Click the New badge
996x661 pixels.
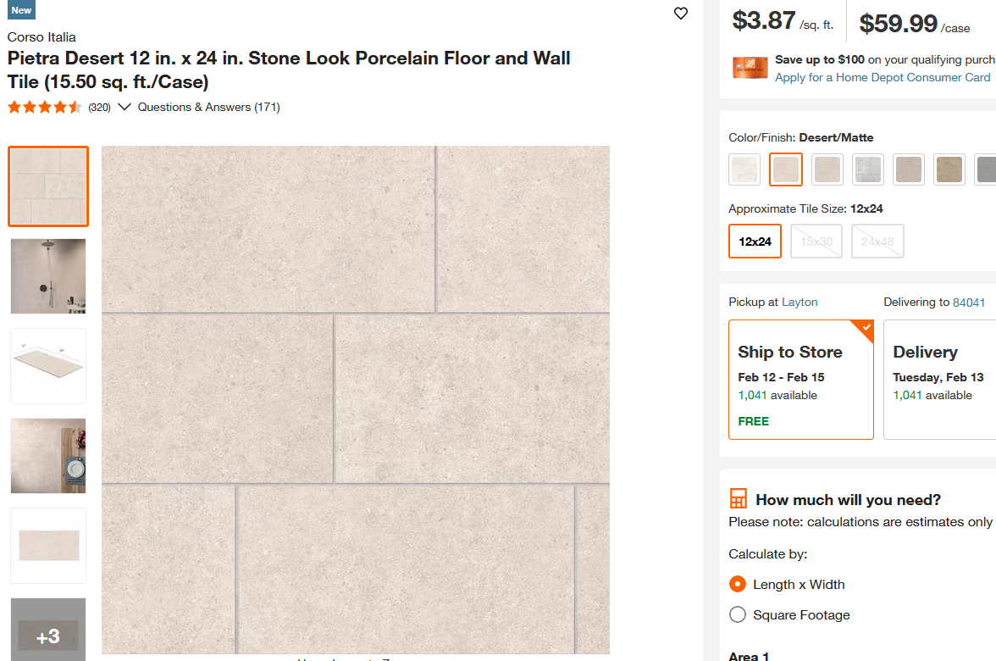[x=21, y=10]
